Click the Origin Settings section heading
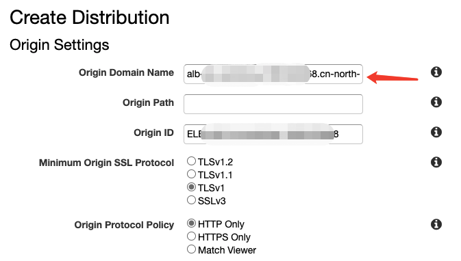461x261 pixels. [x=60, y=45]
